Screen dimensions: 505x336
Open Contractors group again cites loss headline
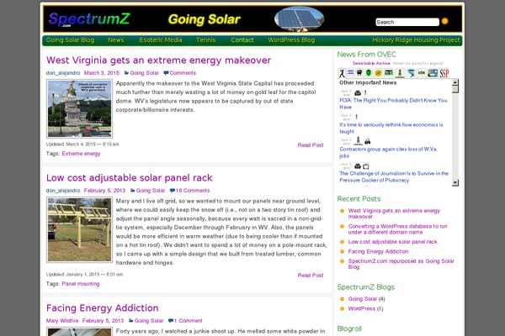[x=388, y=152]
